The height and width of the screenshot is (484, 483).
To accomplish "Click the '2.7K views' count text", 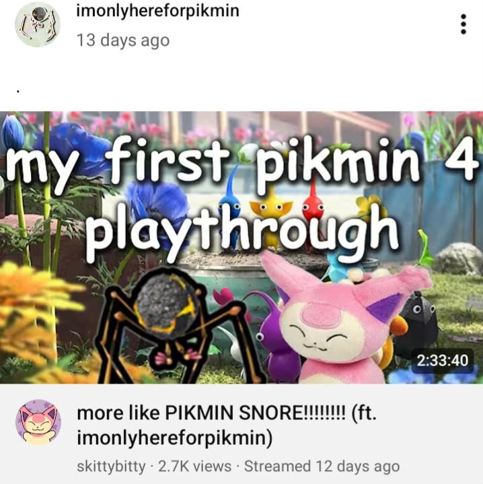I will click(x=194, y=466).
